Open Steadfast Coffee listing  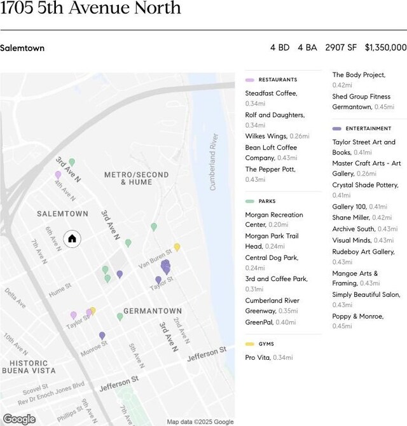click(271, 98)
